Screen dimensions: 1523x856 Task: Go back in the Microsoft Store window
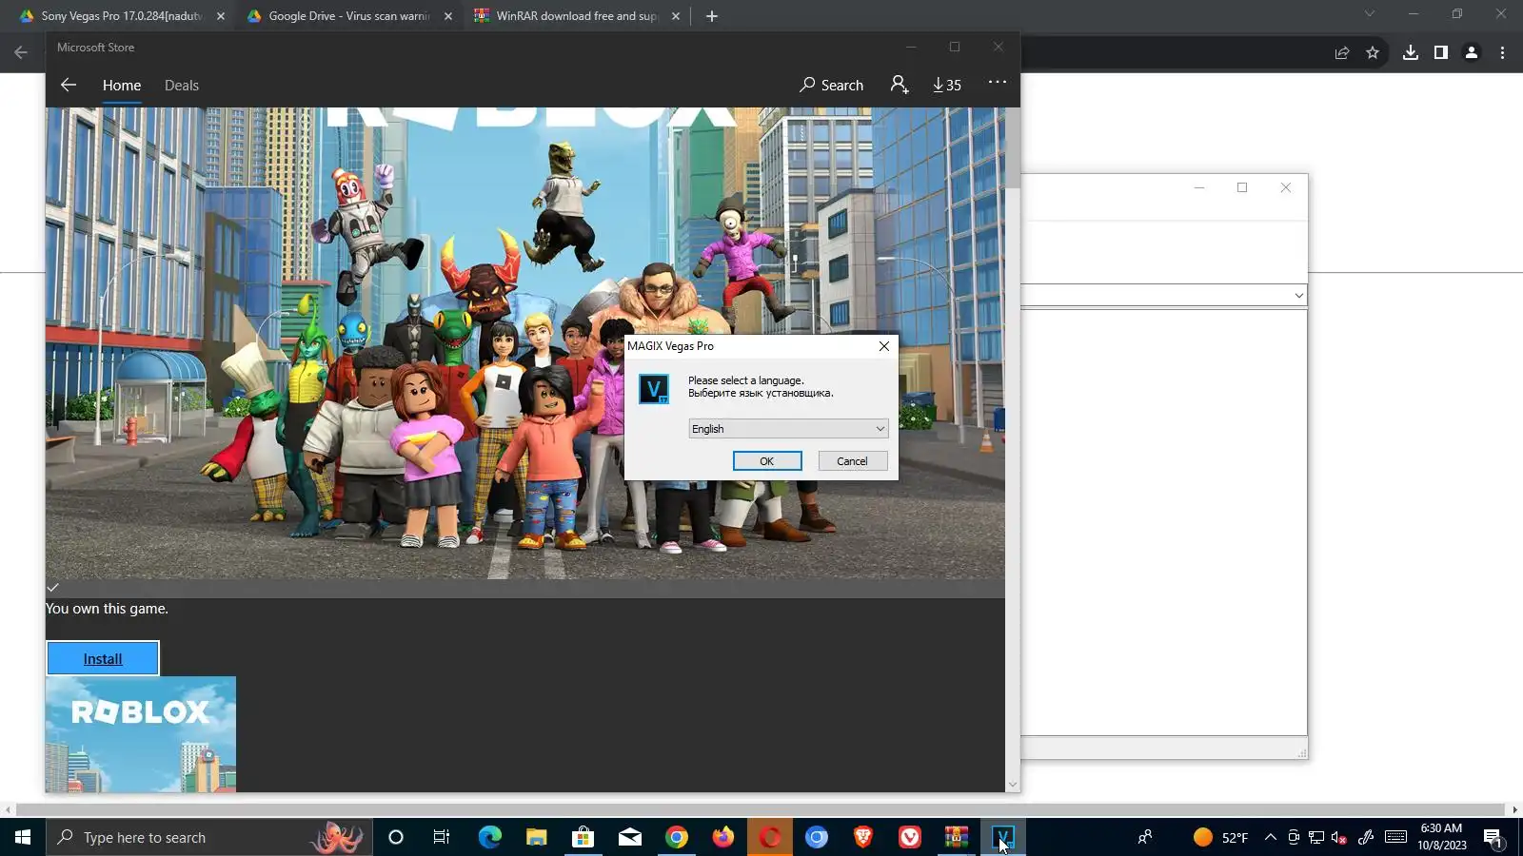69,85
